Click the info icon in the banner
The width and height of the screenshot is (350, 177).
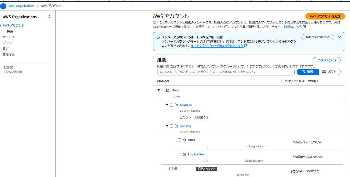[158, 37]
